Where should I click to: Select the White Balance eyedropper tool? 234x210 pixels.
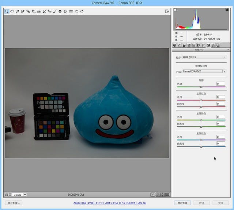point(18,11)
